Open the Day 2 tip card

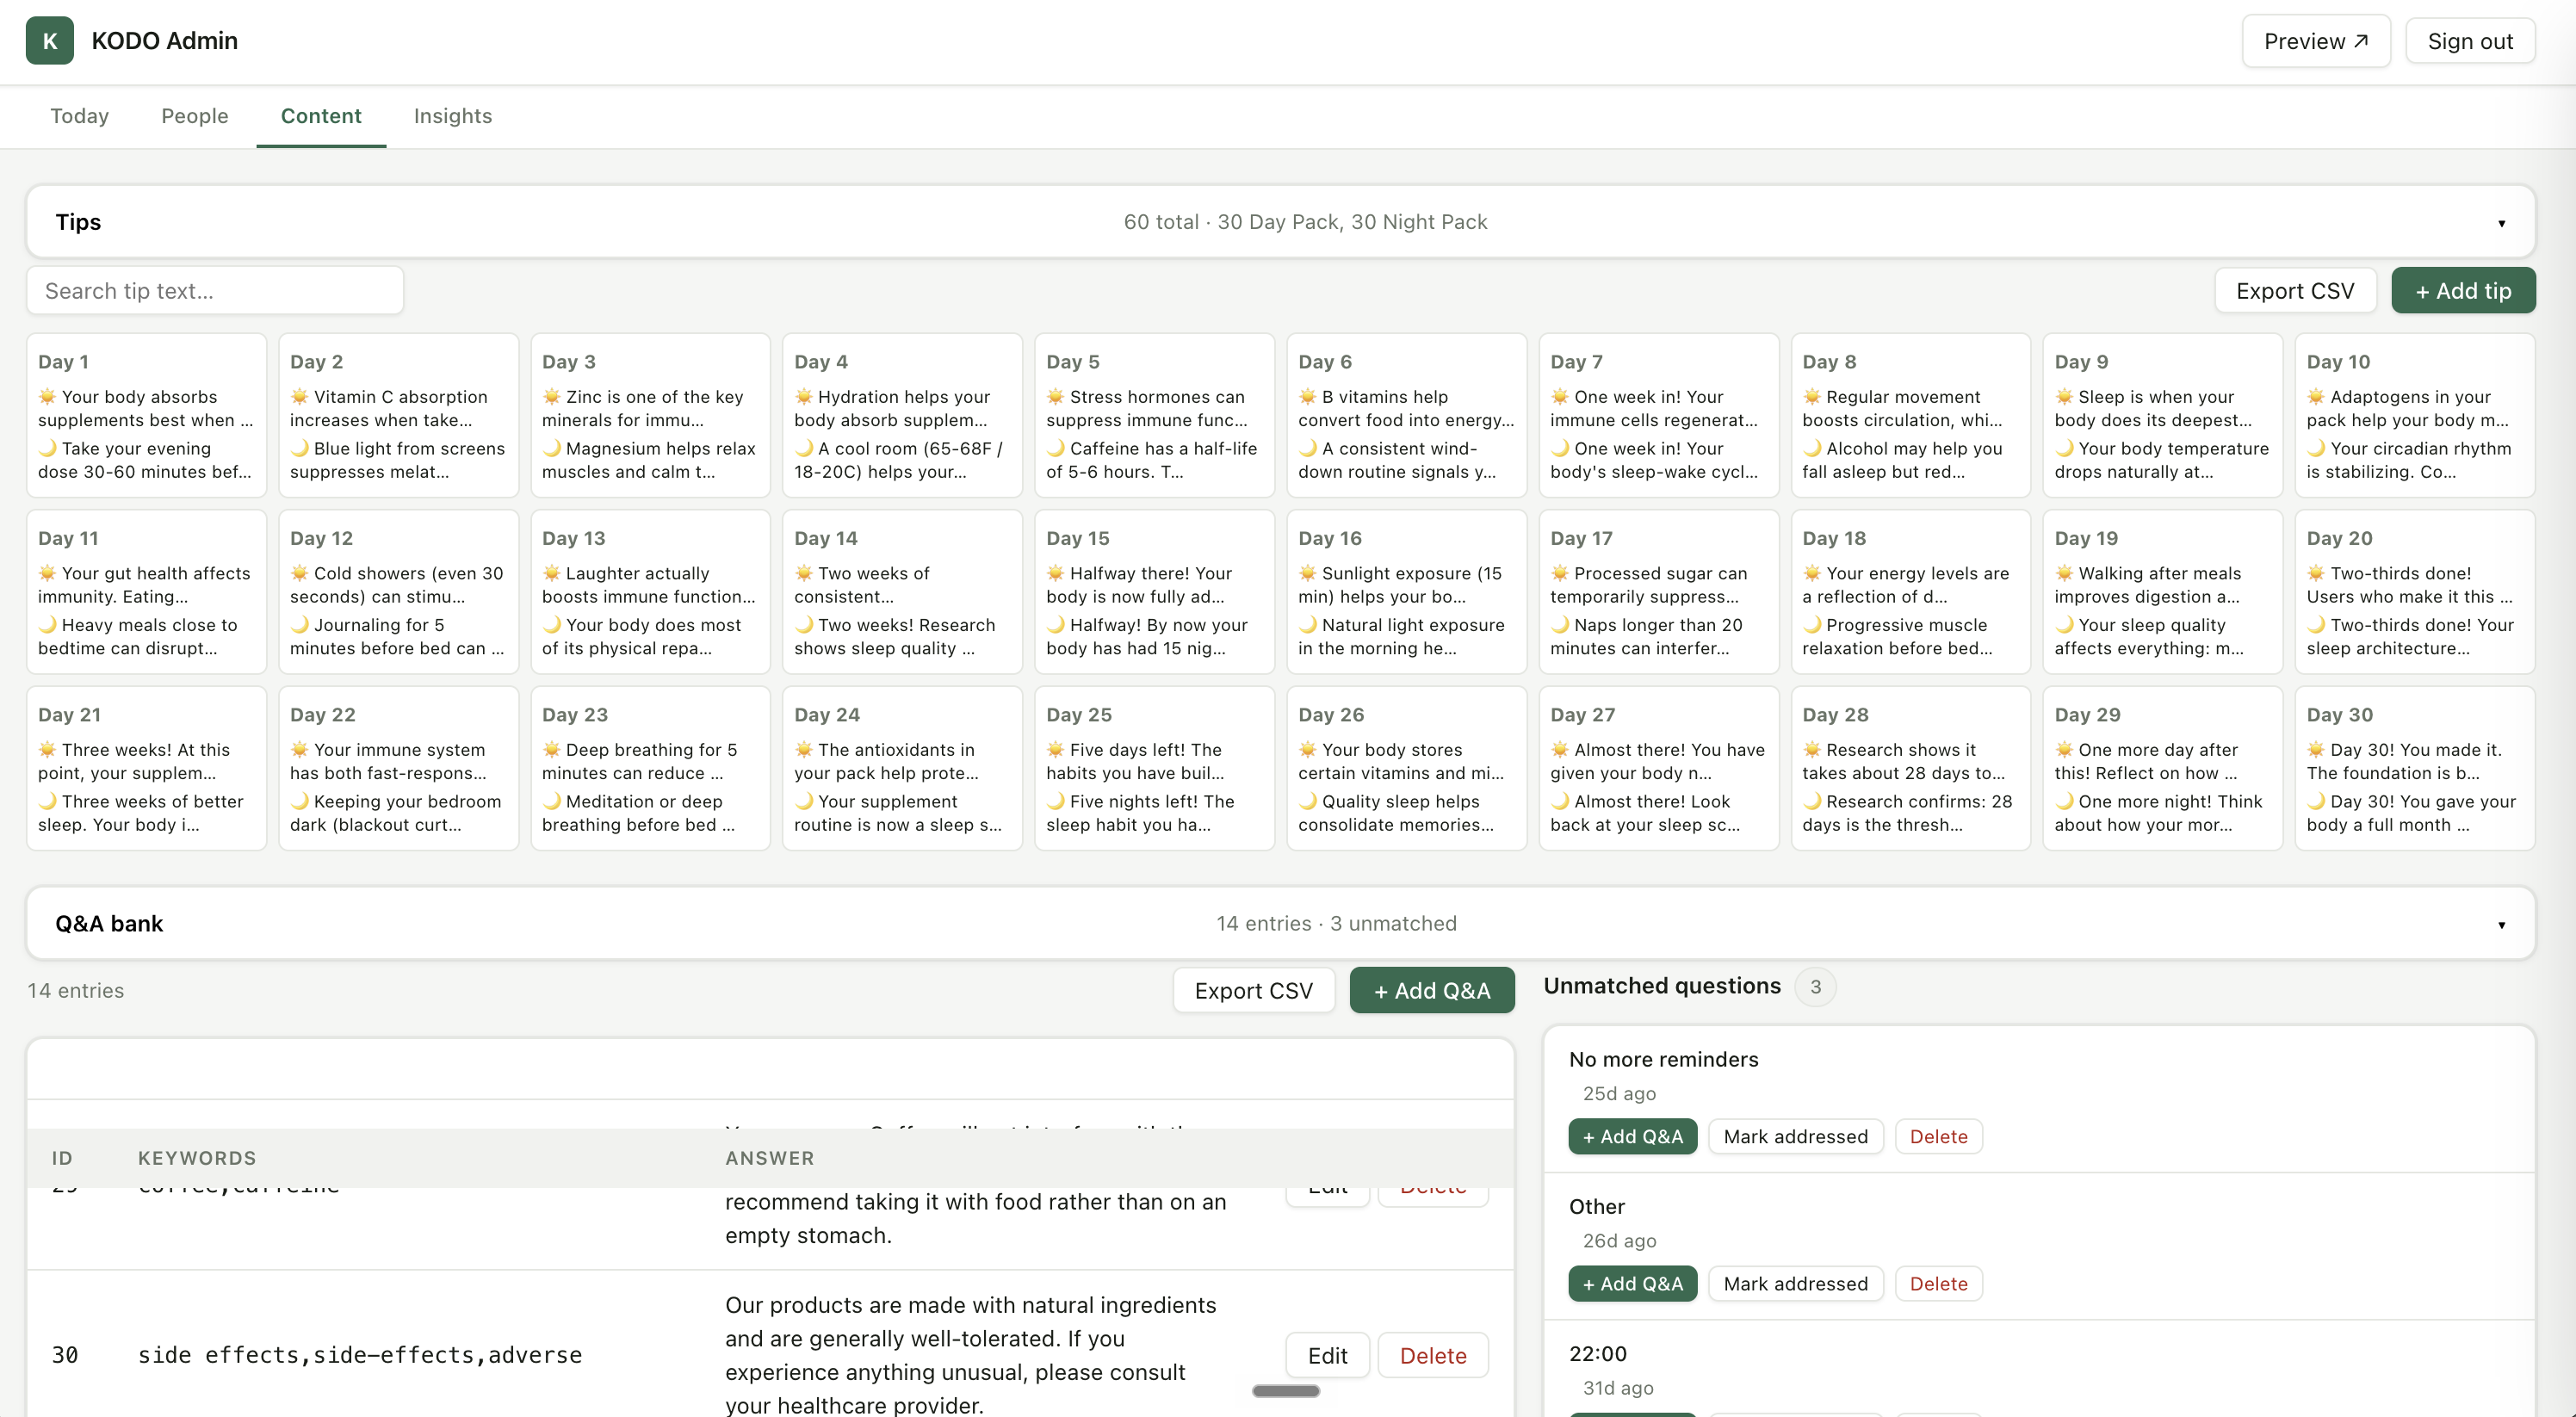point(398,415)
